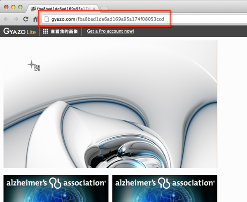The width and height of the screenshot is (247, 202).
Task: Click the grid icon beside 查看我的画像
Action: pos(45,31)
